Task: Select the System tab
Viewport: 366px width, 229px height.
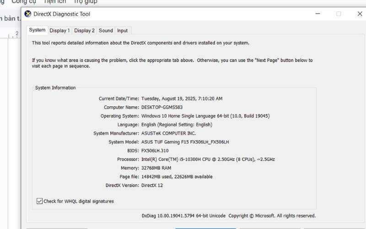Action: click(x=37, y=30)
